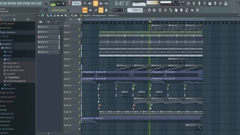Screen dimensions: 240x135
Task: Open the plugin picker plug icon
Action: point(181,10)
